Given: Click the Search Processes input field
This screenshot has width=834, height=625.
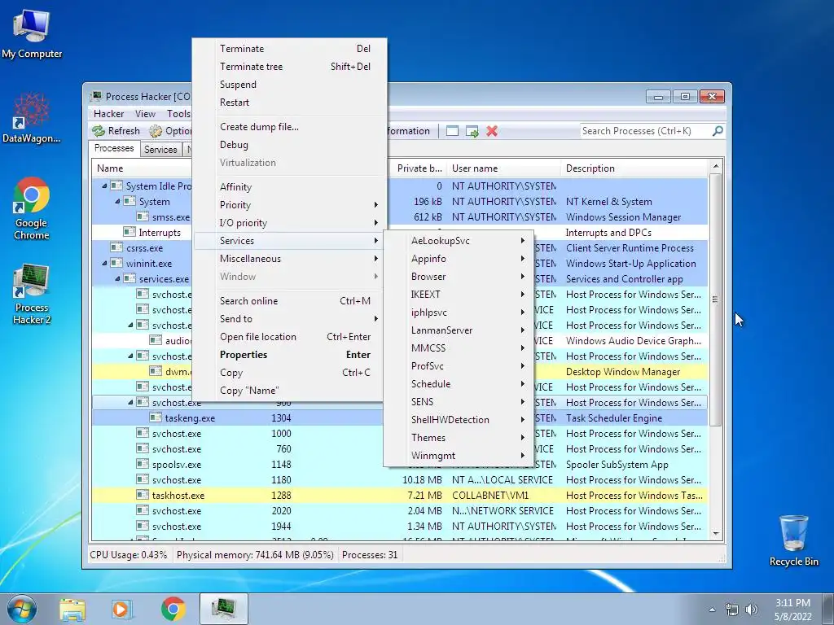Looking at the screenshot, I should tap(646, 131).
